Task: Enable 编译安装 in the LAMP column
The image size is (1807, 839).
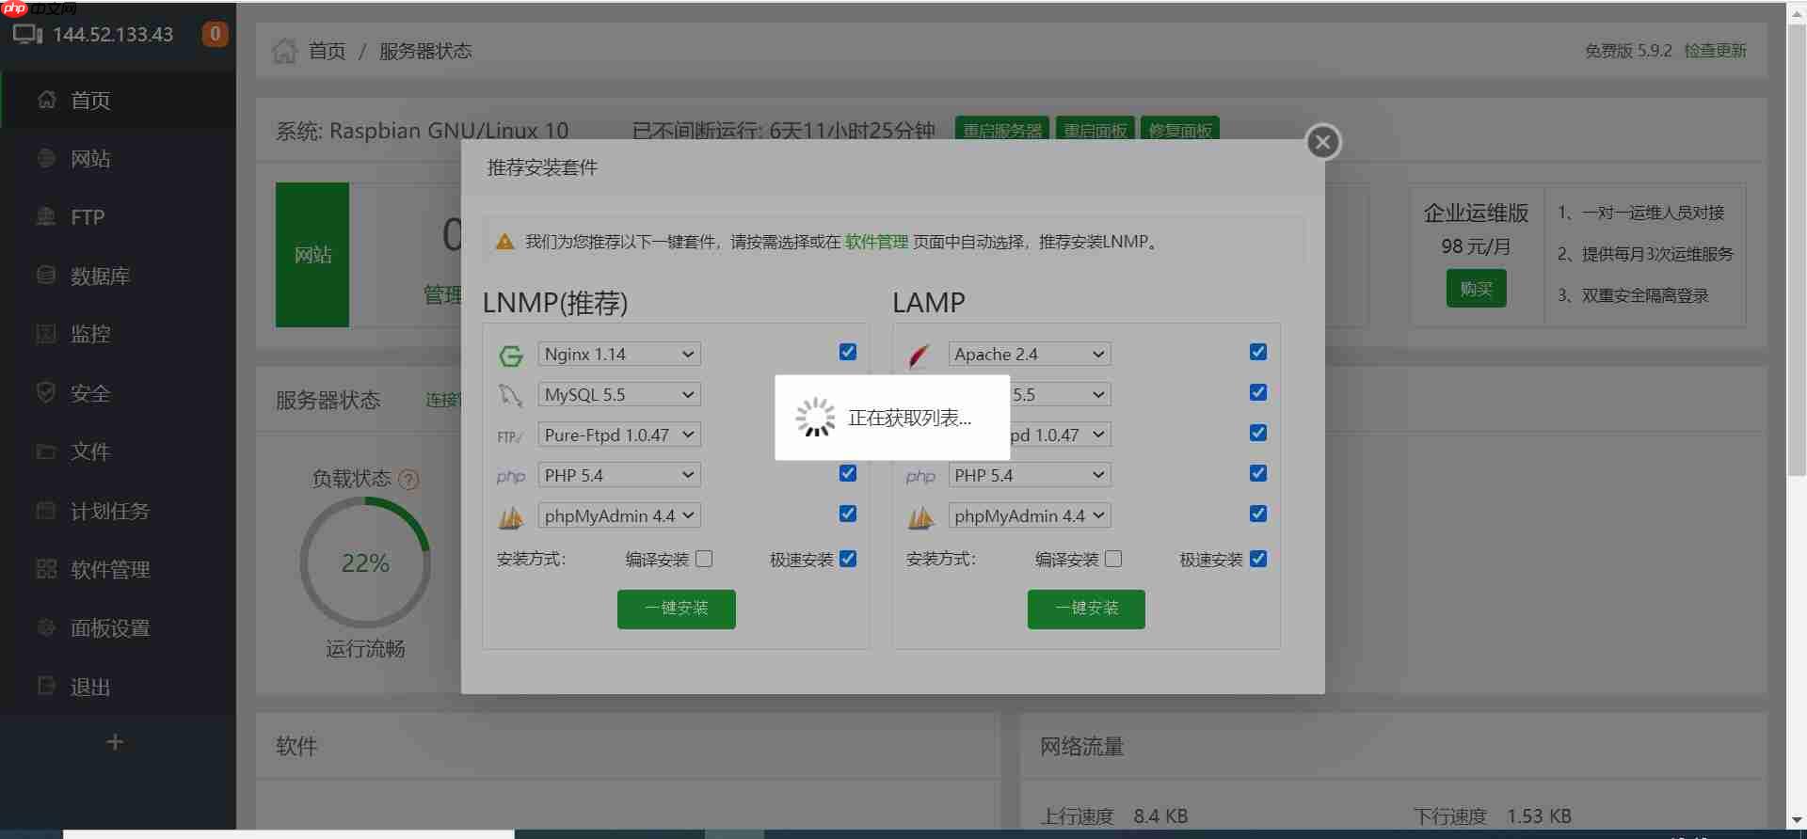Action: tap(1114, 559)
